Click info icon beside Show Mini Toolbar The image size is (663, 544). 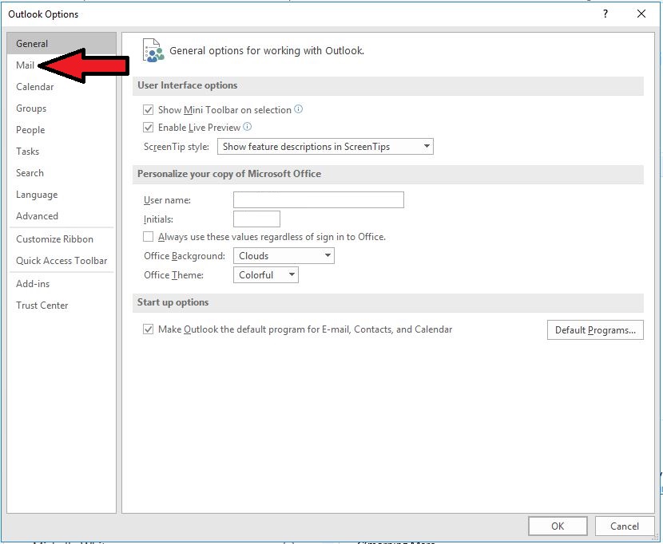tap(299, 109)
